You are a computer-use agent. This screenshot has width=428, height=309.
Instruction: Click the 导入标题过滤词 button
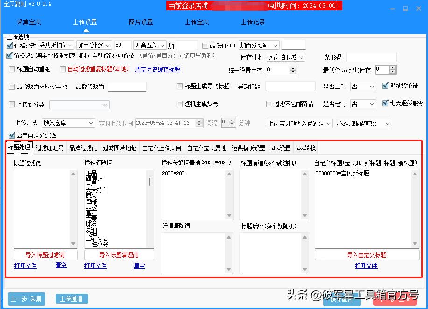click(45, 255)
